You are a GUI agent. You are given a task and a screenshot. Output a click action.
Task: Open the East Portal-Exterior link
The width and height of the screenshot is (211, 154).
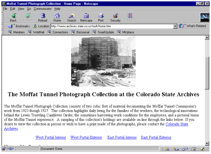point(156,137)
